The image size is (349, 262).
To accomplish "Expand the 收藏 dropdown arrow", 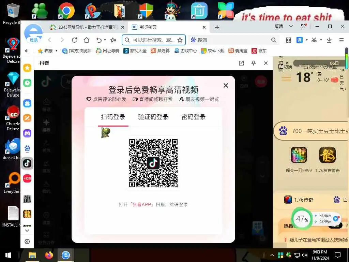I will 56,51.
